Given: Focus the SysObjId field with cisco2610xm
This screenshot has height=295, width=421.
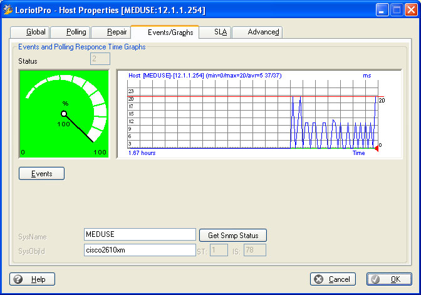Looking at the screenshot, I should (x=140, y=250).
